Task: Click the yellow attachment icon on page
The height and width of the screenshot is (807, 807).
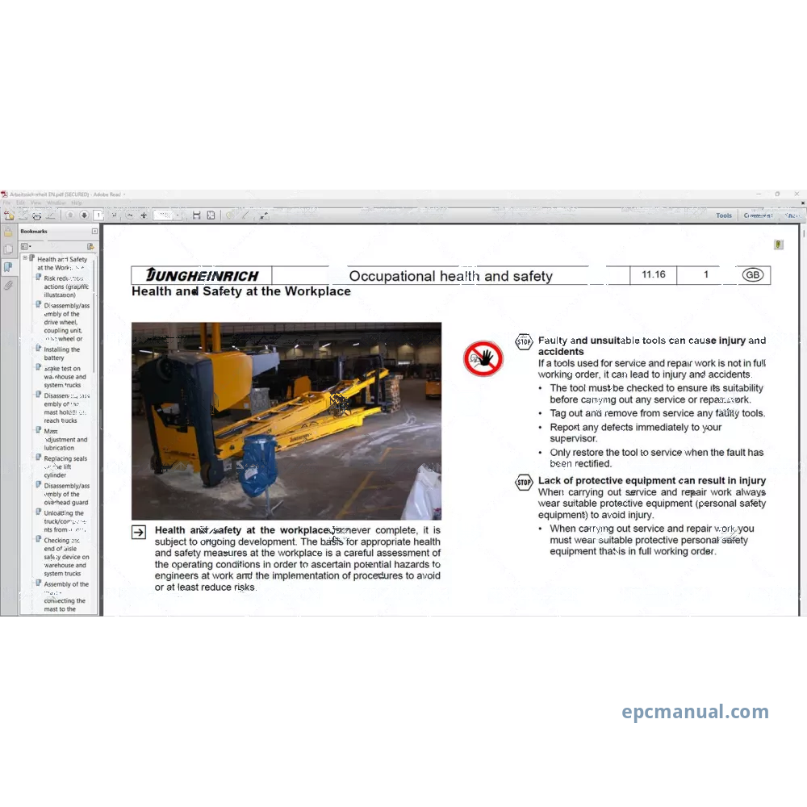Action: tap(779, 245)
